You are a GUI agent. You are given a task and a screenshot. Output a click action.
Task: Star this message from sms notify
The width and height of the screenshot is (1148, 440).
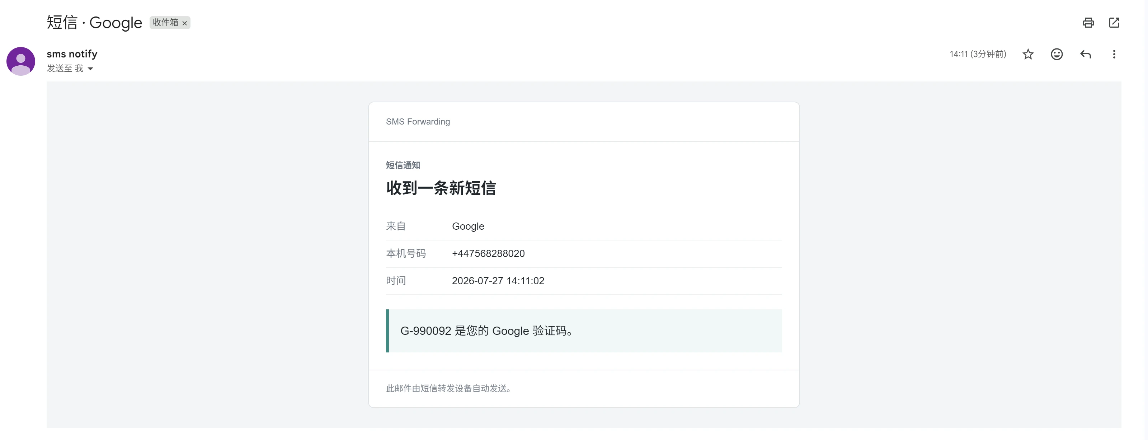pyautogui.click(x=1028, y=55)
